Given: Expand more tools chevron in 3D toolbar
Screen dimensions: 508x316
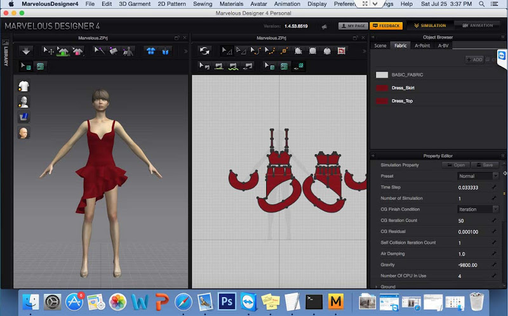Looking at the screenshot, I should 185,51.
